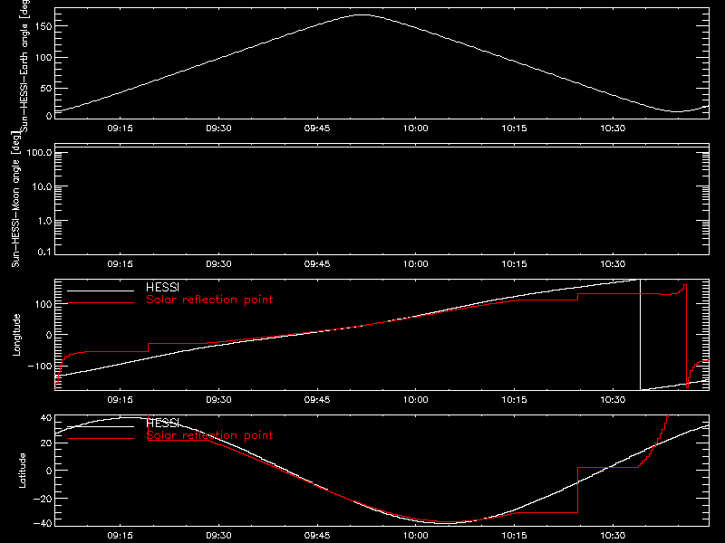Click the 100 tick on Earth angle plot
Image resolution: width=725 pixels, height=543 pixels.
[x=43, y=57]
